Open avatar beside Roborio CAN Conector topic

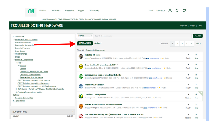pos(81,86)
